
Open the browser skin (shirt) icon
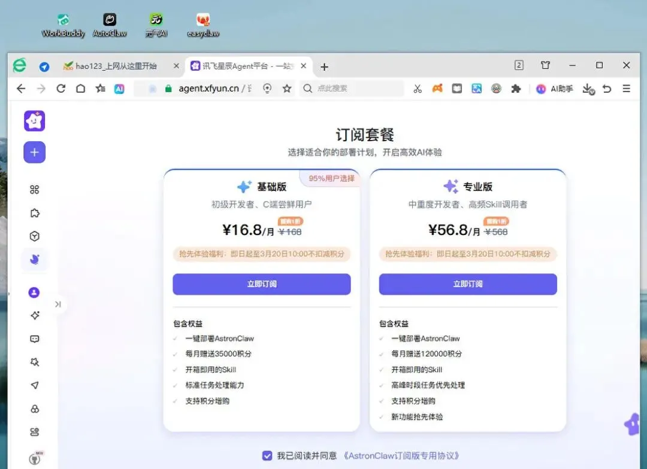[546, 65]
